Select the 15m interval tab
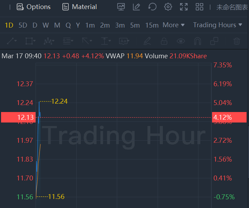Screen dimensions: 249x208 click(x=152, y=25)
